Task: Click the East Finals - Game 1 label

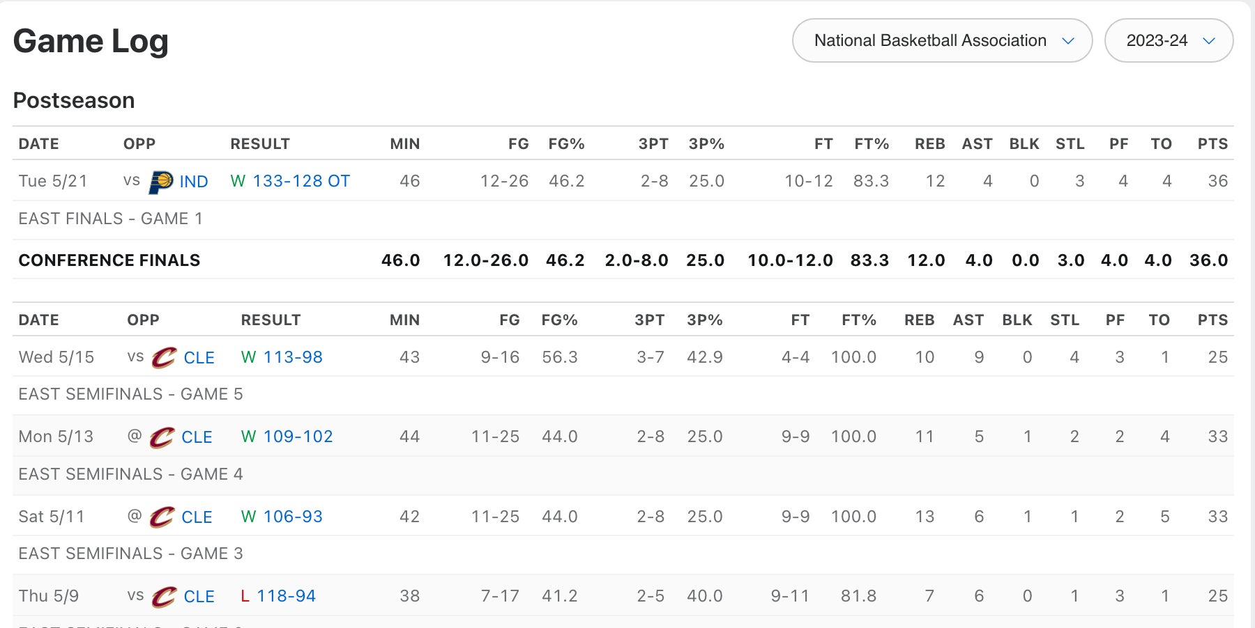Action: coord(110,219)
